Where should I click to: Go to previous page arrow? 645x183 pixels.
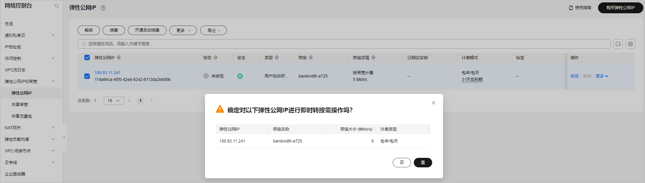tap(129, 101)
